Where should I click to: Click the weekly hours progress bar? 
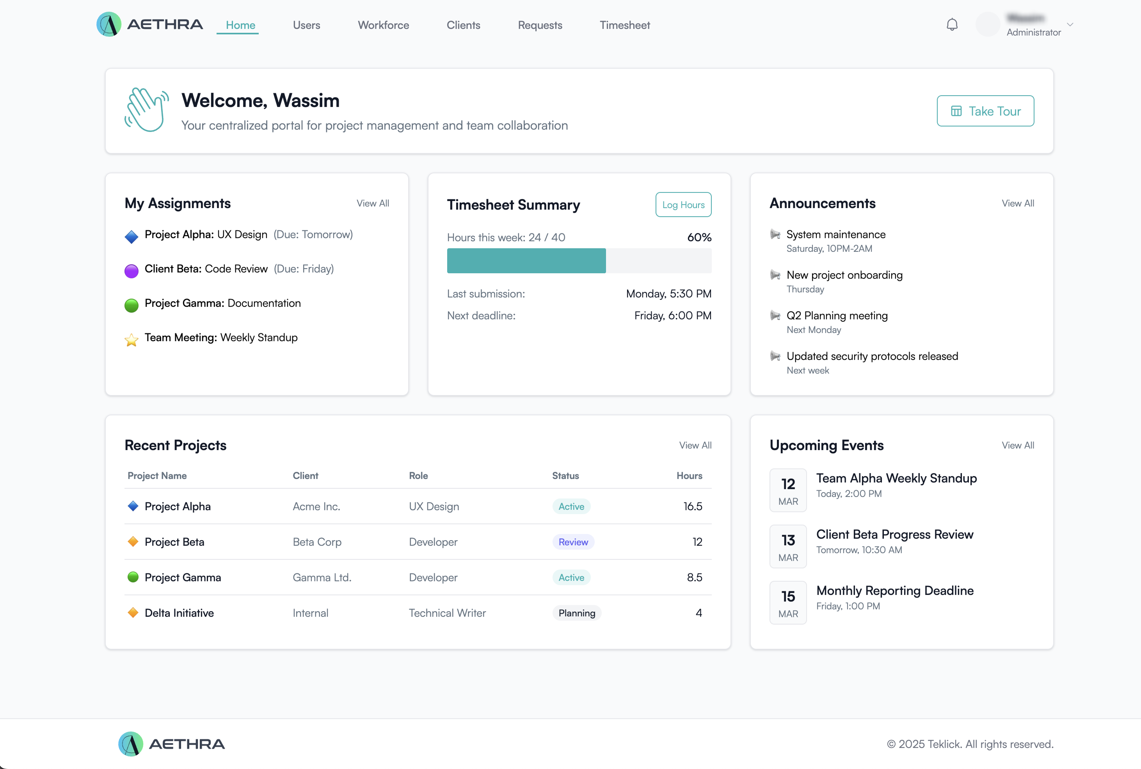579,260
